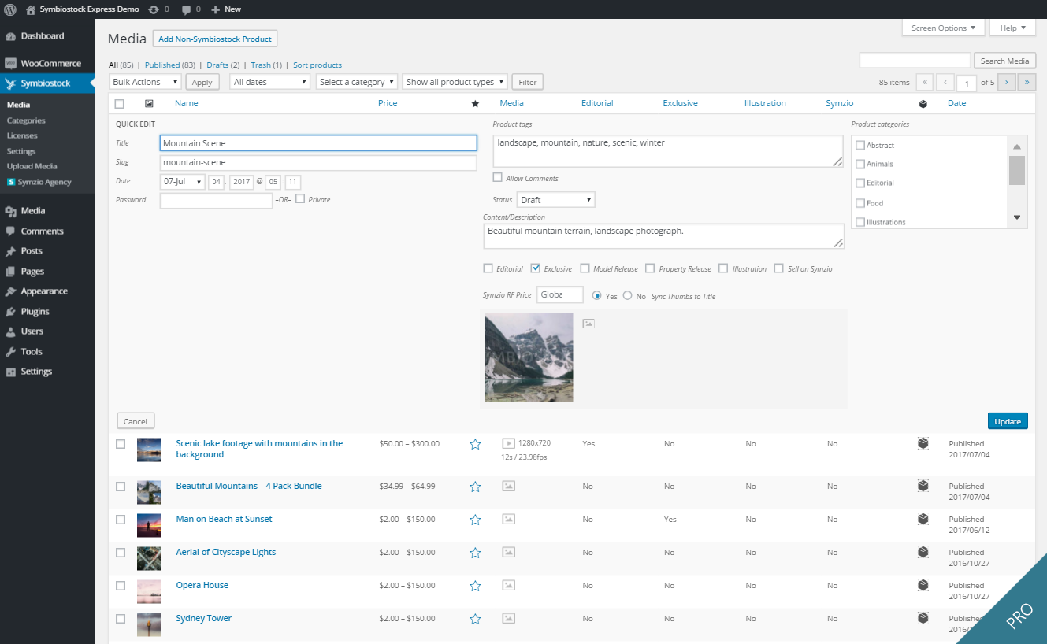Click the featured star column header icon
Viewport: 1047px width, 644px height.
pos(475,104)
